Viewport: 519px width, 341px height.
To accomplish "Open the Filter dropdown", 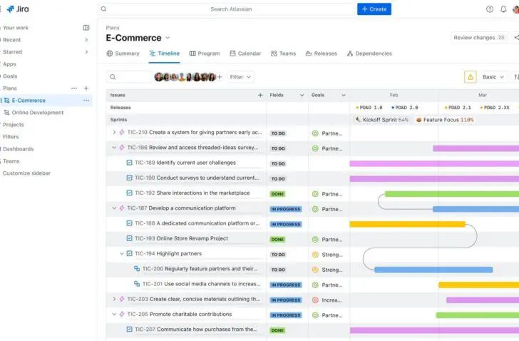I will 241,77.
